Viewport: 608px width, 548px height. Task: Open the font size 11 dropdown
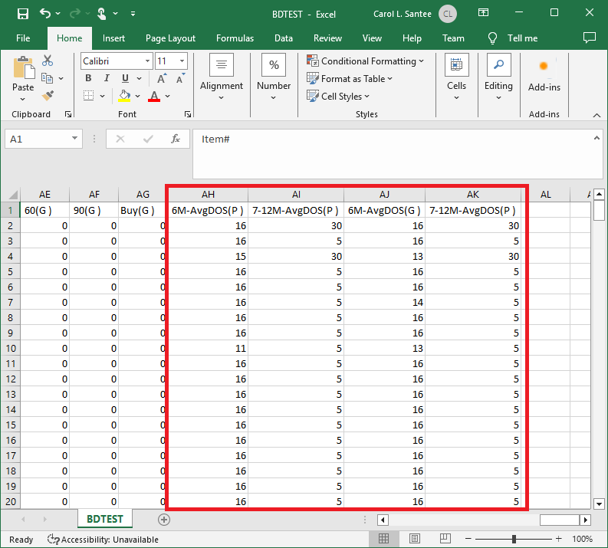point(182,61)
